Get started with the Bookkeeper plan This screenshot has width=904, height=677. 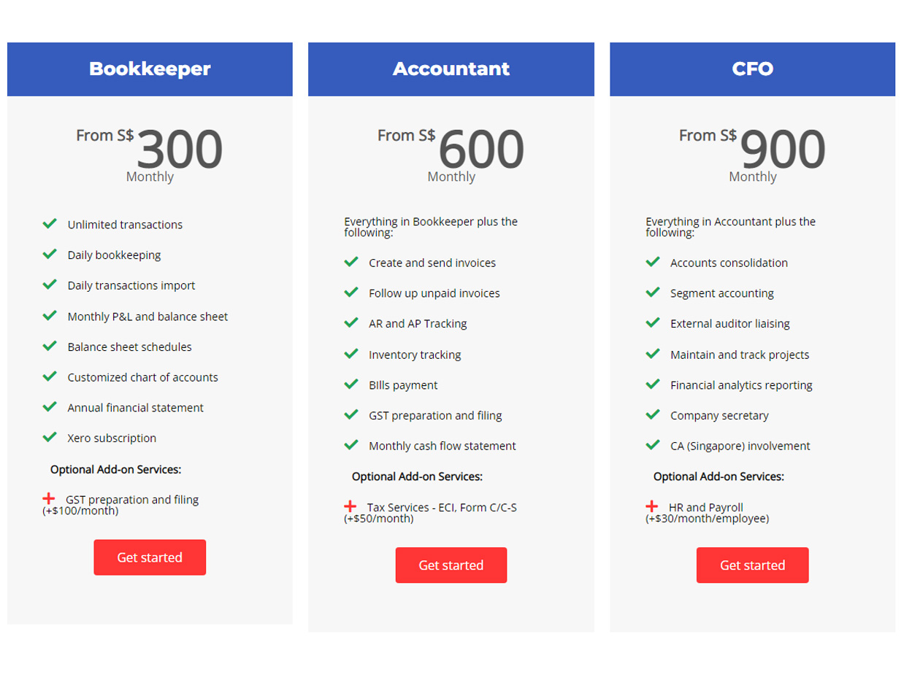point(150,557)
